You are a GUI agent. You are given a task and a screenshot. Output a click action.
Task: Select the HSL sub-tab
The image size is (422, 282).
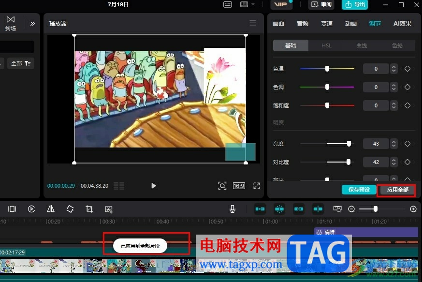pos(326,45)
